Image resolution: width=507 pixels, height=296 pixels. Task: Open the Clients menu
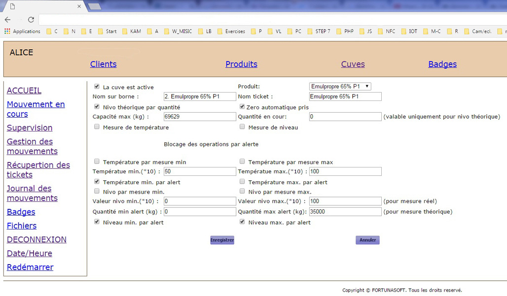(x=103, y=64)
